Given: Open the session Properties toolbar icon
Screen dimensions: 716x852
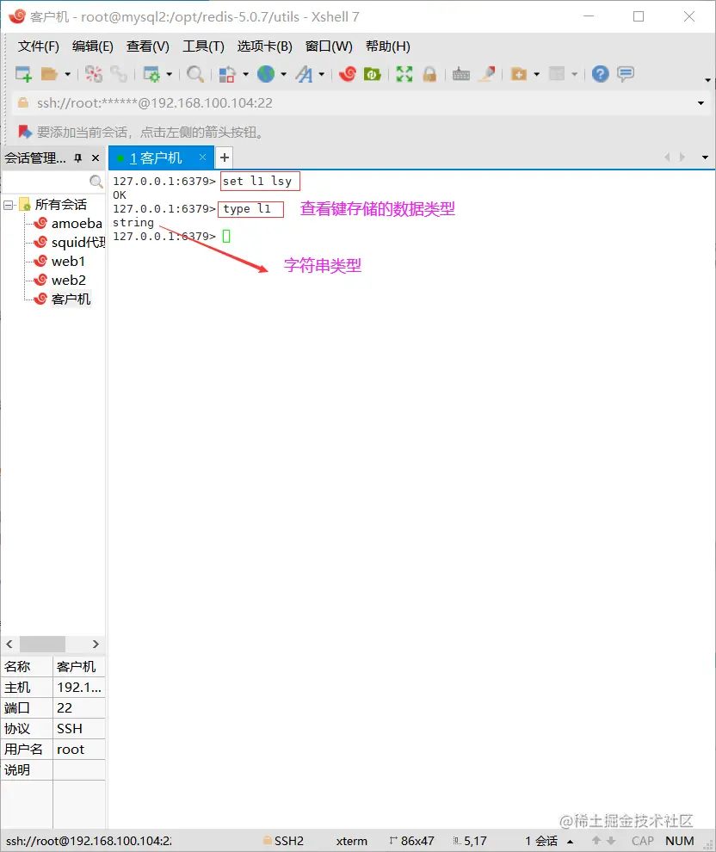Looking at the screenshot, I should pos(151,74).
